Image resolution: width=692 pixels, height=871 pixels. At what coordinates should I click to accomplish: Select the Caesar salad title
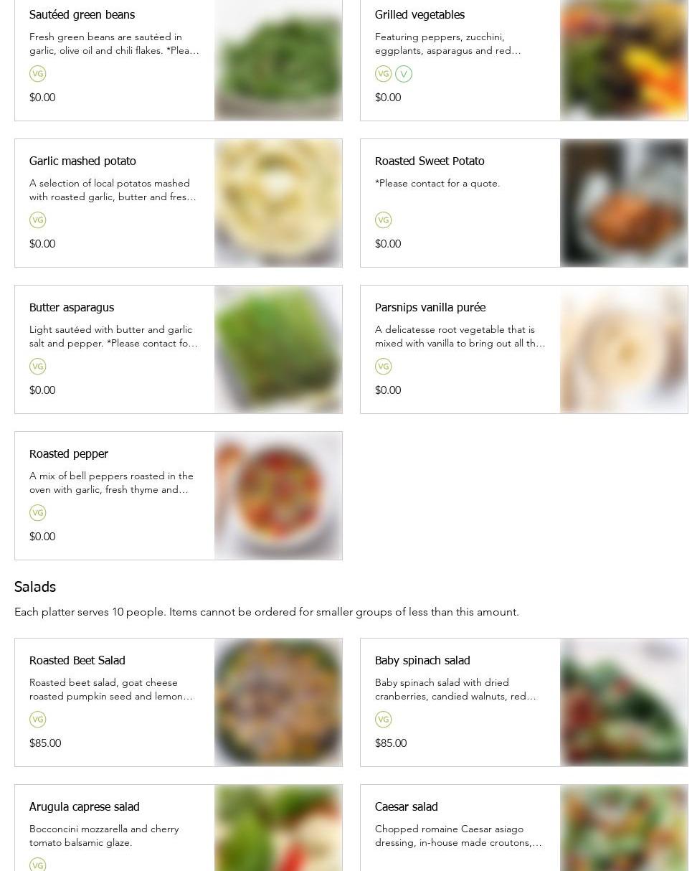click(406, 807)
